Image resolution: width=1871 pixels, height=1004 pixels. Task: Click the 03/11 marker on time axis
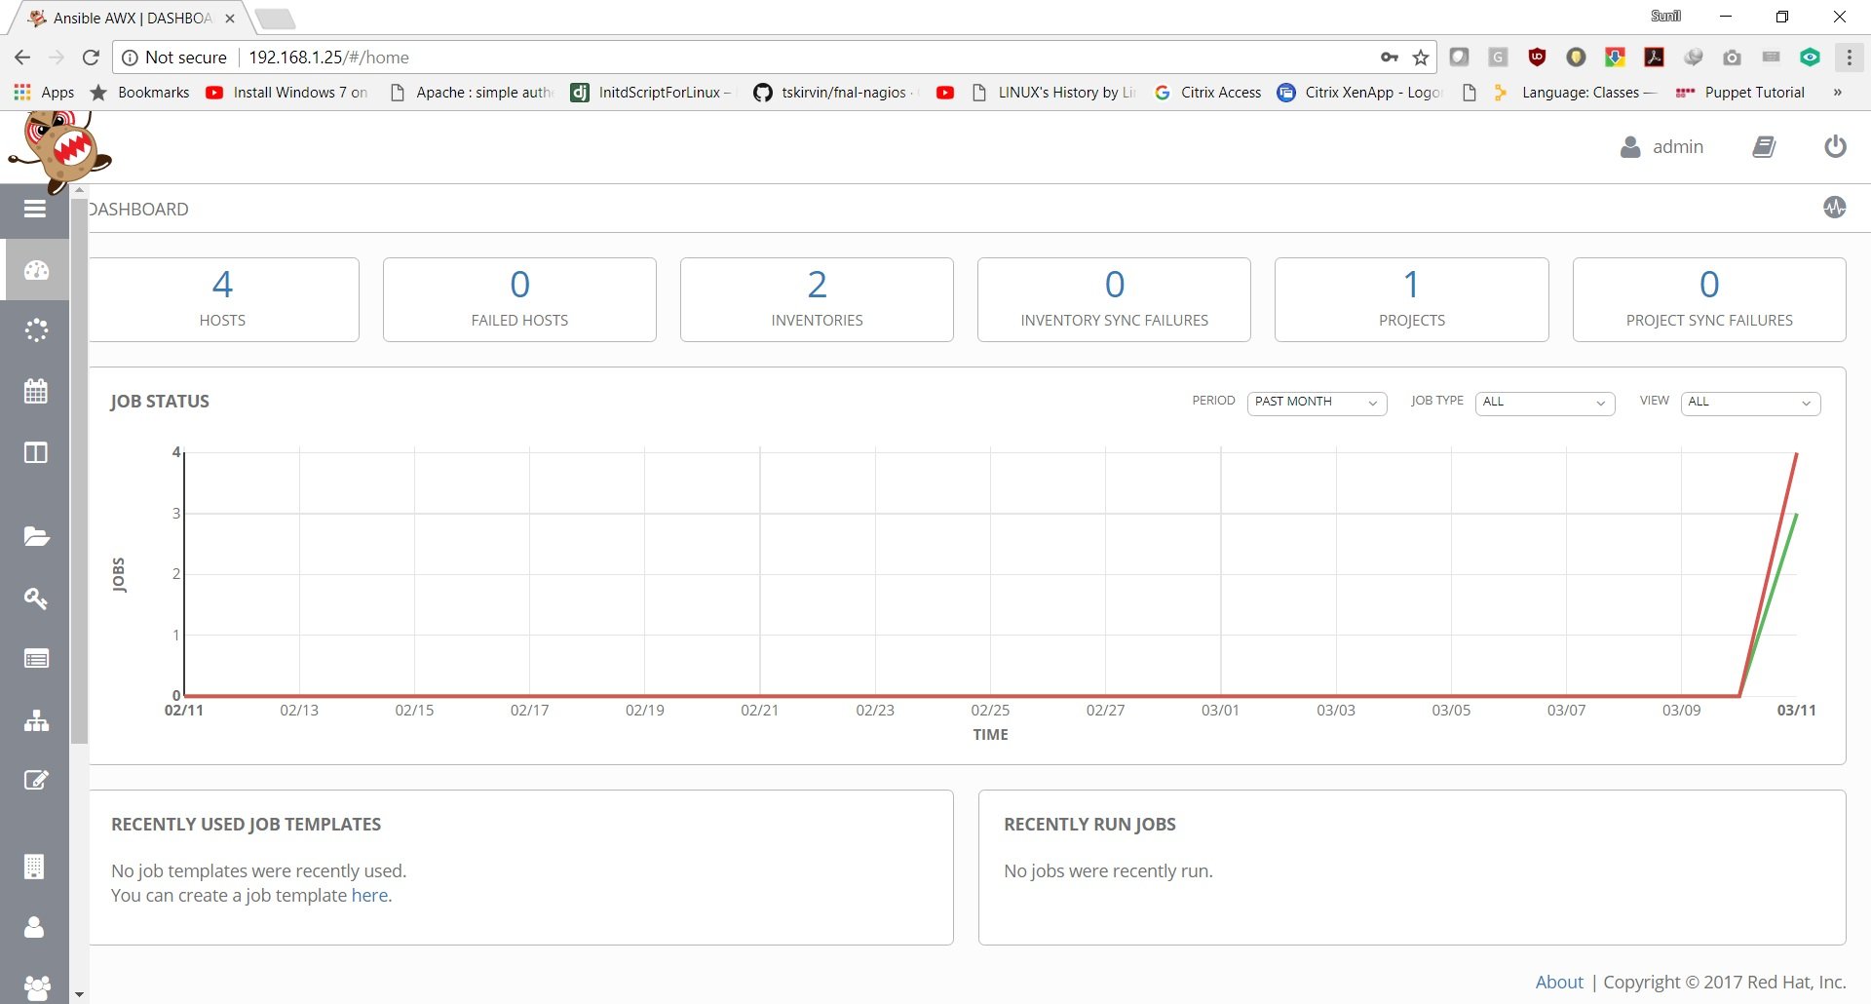pyautogui.click(x=1796, y=711)
